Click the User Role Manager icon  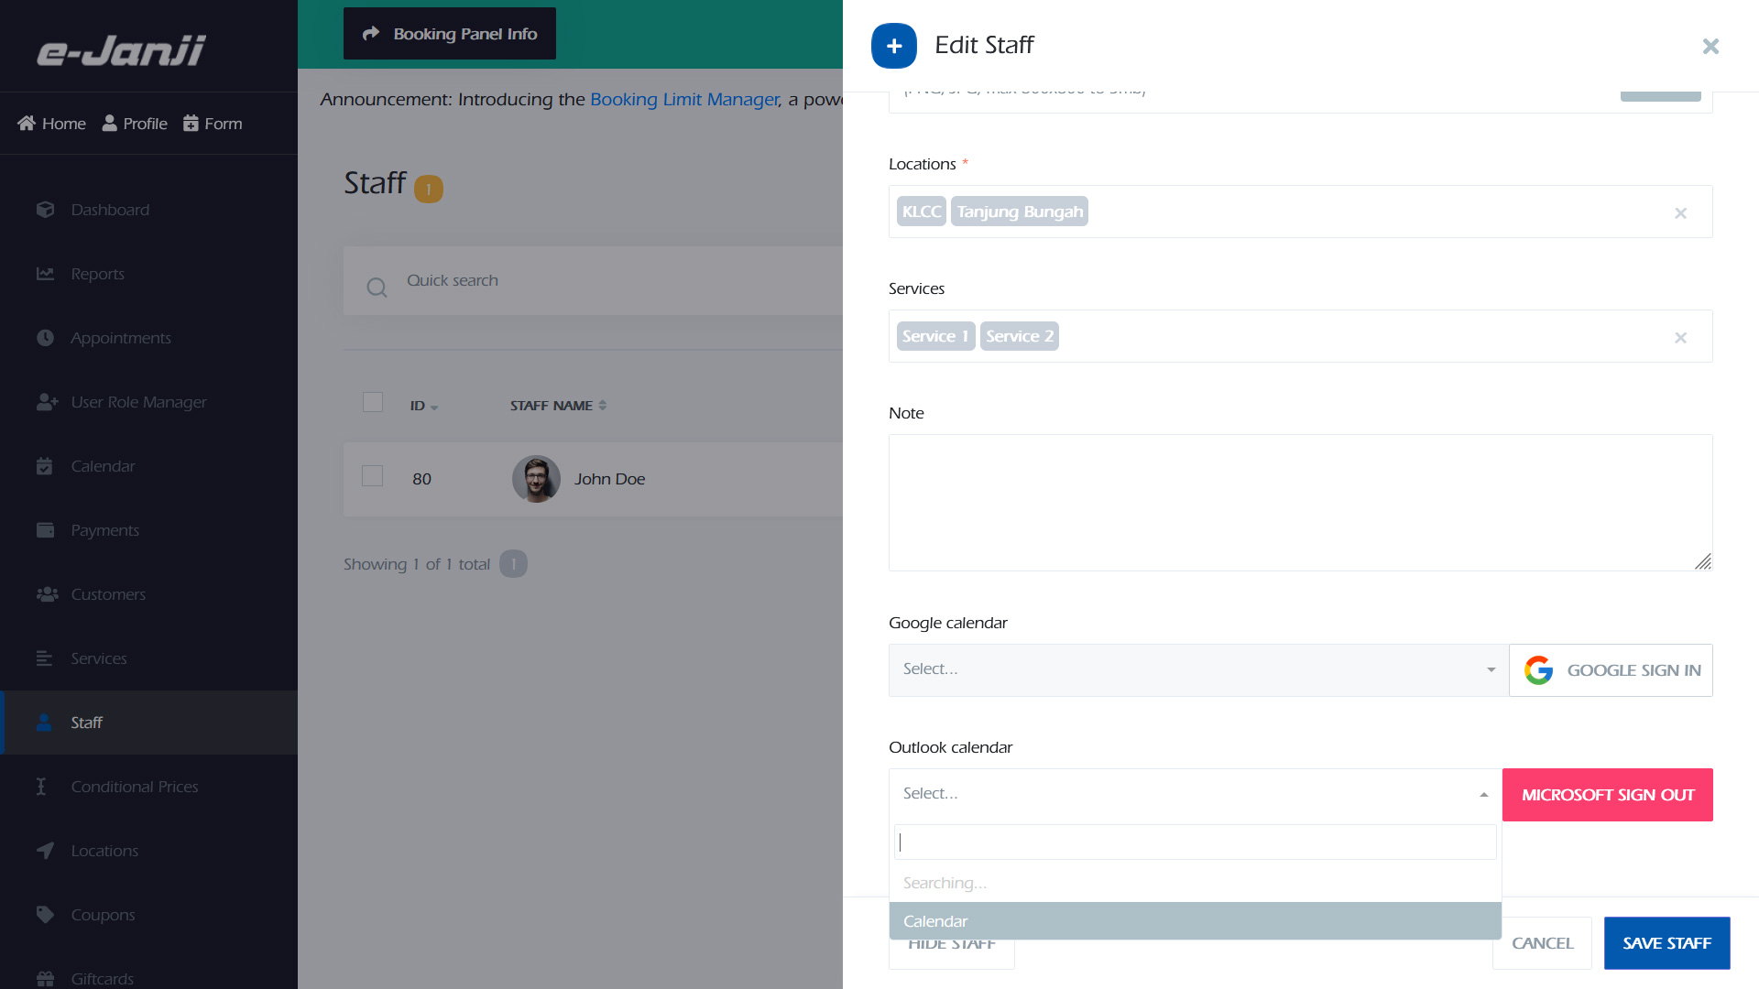click(47, 402)
